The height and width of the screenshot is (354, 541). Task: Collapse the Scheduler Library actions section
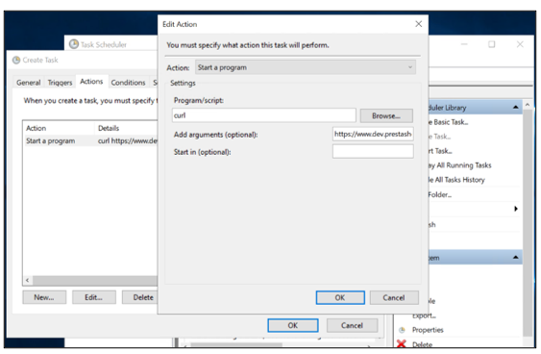click(515, 108)
